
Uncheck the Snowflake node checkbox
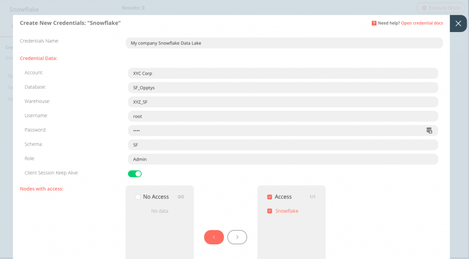[269, 211]
